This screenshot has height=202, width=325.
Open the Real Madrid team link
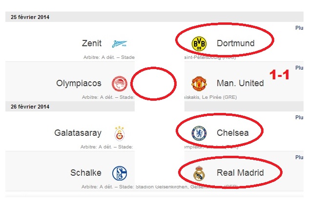click(x=240, y=173)
